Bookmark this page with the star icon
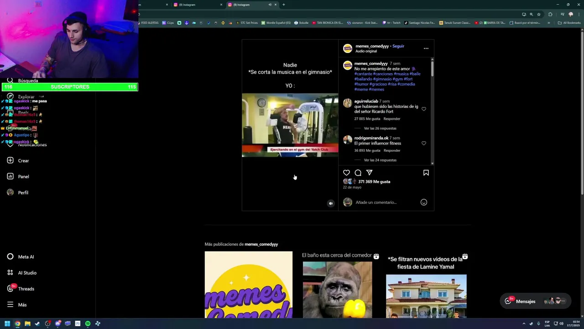The height and width of the screenshot is (329, 584). [x=539, y=14]
